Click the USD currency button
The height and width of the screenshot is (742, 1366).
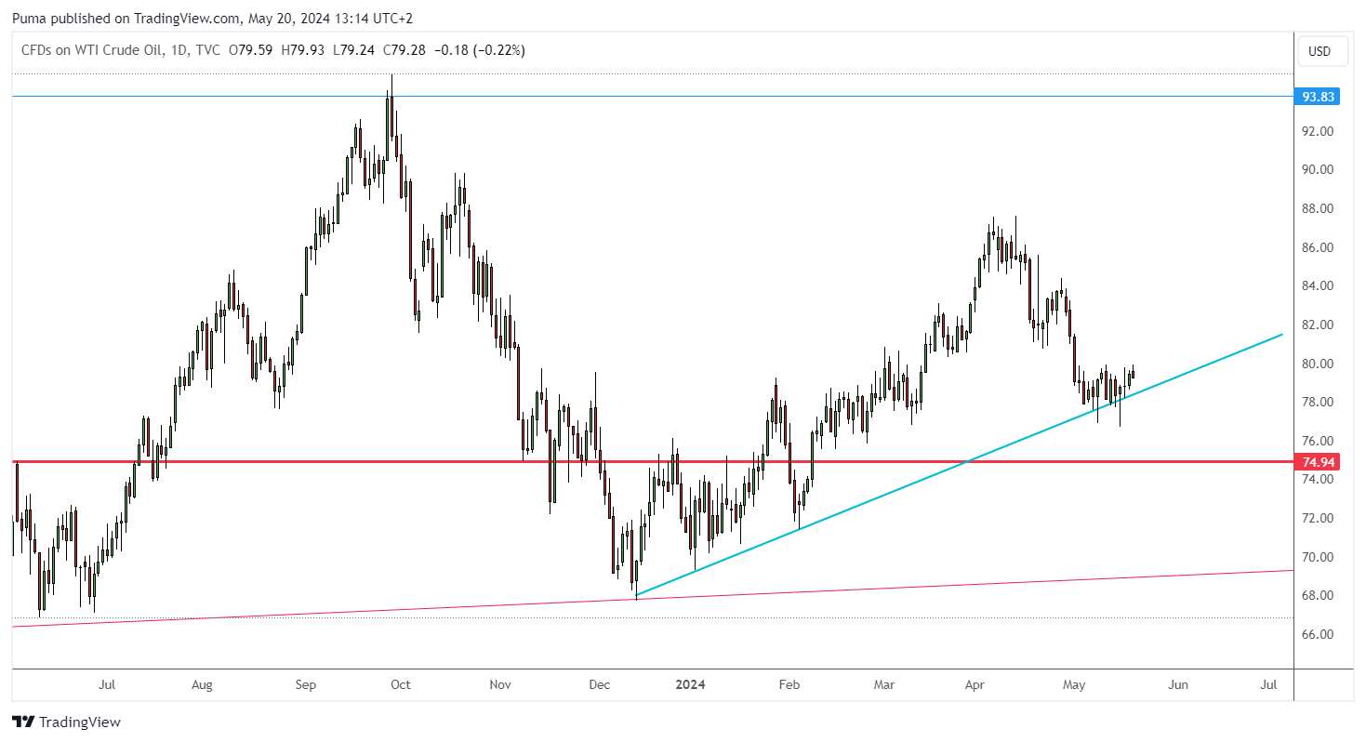point(1321,51)
